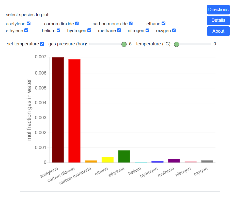233x198 pixels.
Task: Click the red carbon dioxide bar
Action: (x=74, y=111)
